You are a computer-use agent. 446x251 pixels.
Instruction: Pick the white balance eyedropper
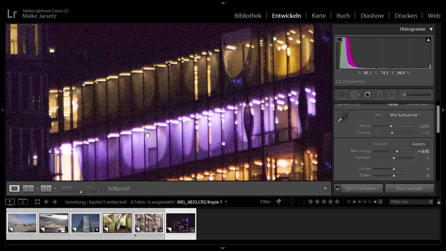(343, 117)
